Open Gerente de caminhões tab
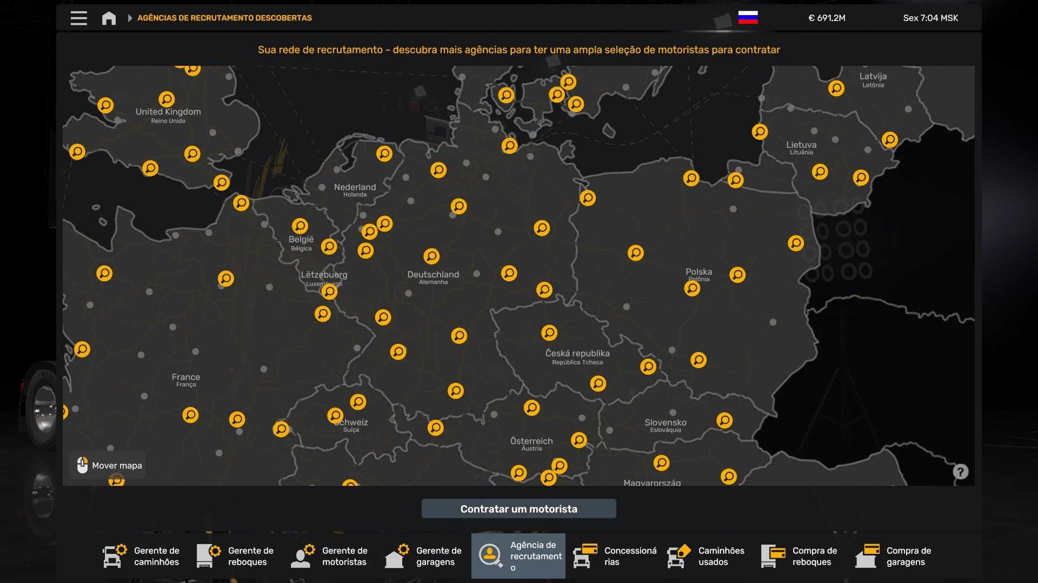 click(x=142, y=556)
